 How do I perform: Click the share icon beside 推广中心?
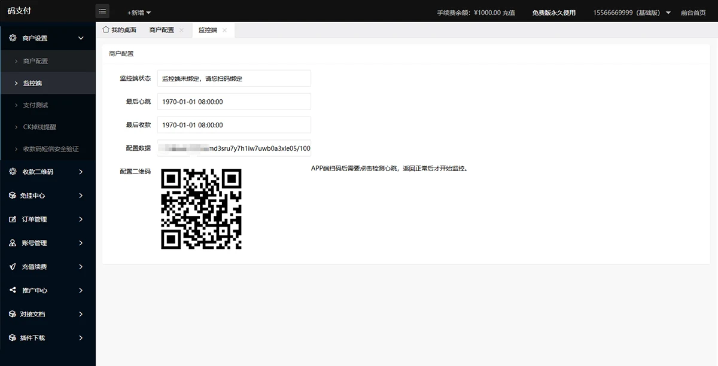[x=13, y=291]
